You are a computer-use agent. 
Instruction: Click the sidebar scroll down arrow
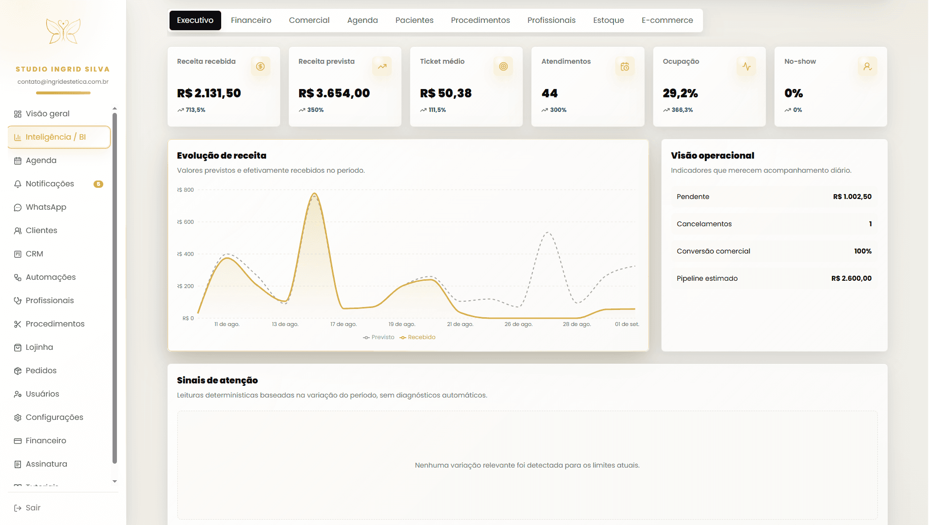point(114,481)
